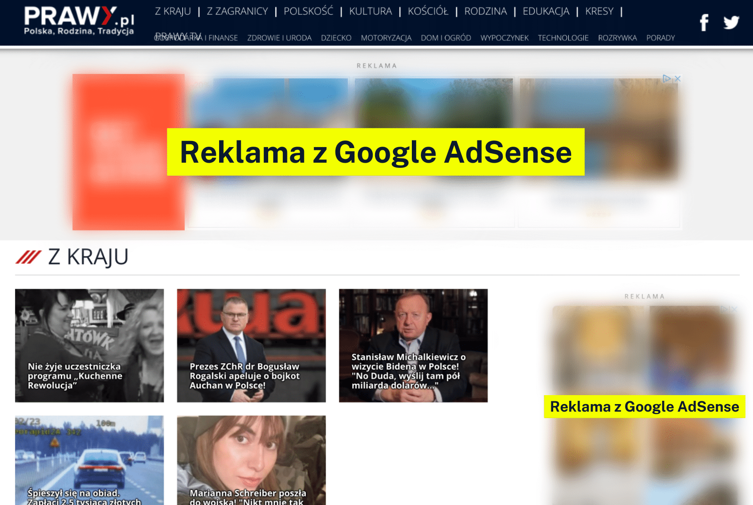Go to the Z ZAGRANICY section
The image size is (753, 505).
tap(237, 11)
